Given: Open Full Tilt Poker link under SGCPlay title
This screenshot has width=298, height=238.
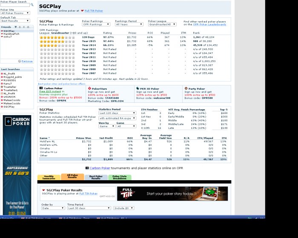Looking at the screenshot, I should coord(94,11).
